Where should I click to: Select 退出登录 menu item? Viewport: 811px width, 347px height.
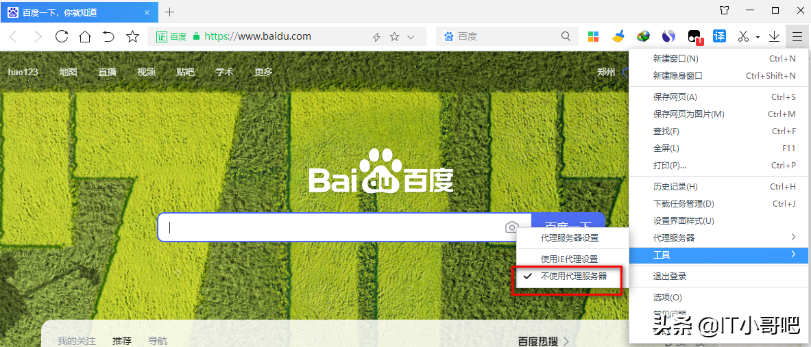[719, 277]
